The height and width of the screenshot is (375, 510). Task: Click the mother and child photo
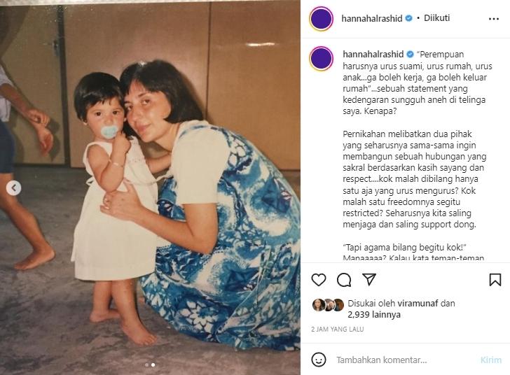pos(150,188)
